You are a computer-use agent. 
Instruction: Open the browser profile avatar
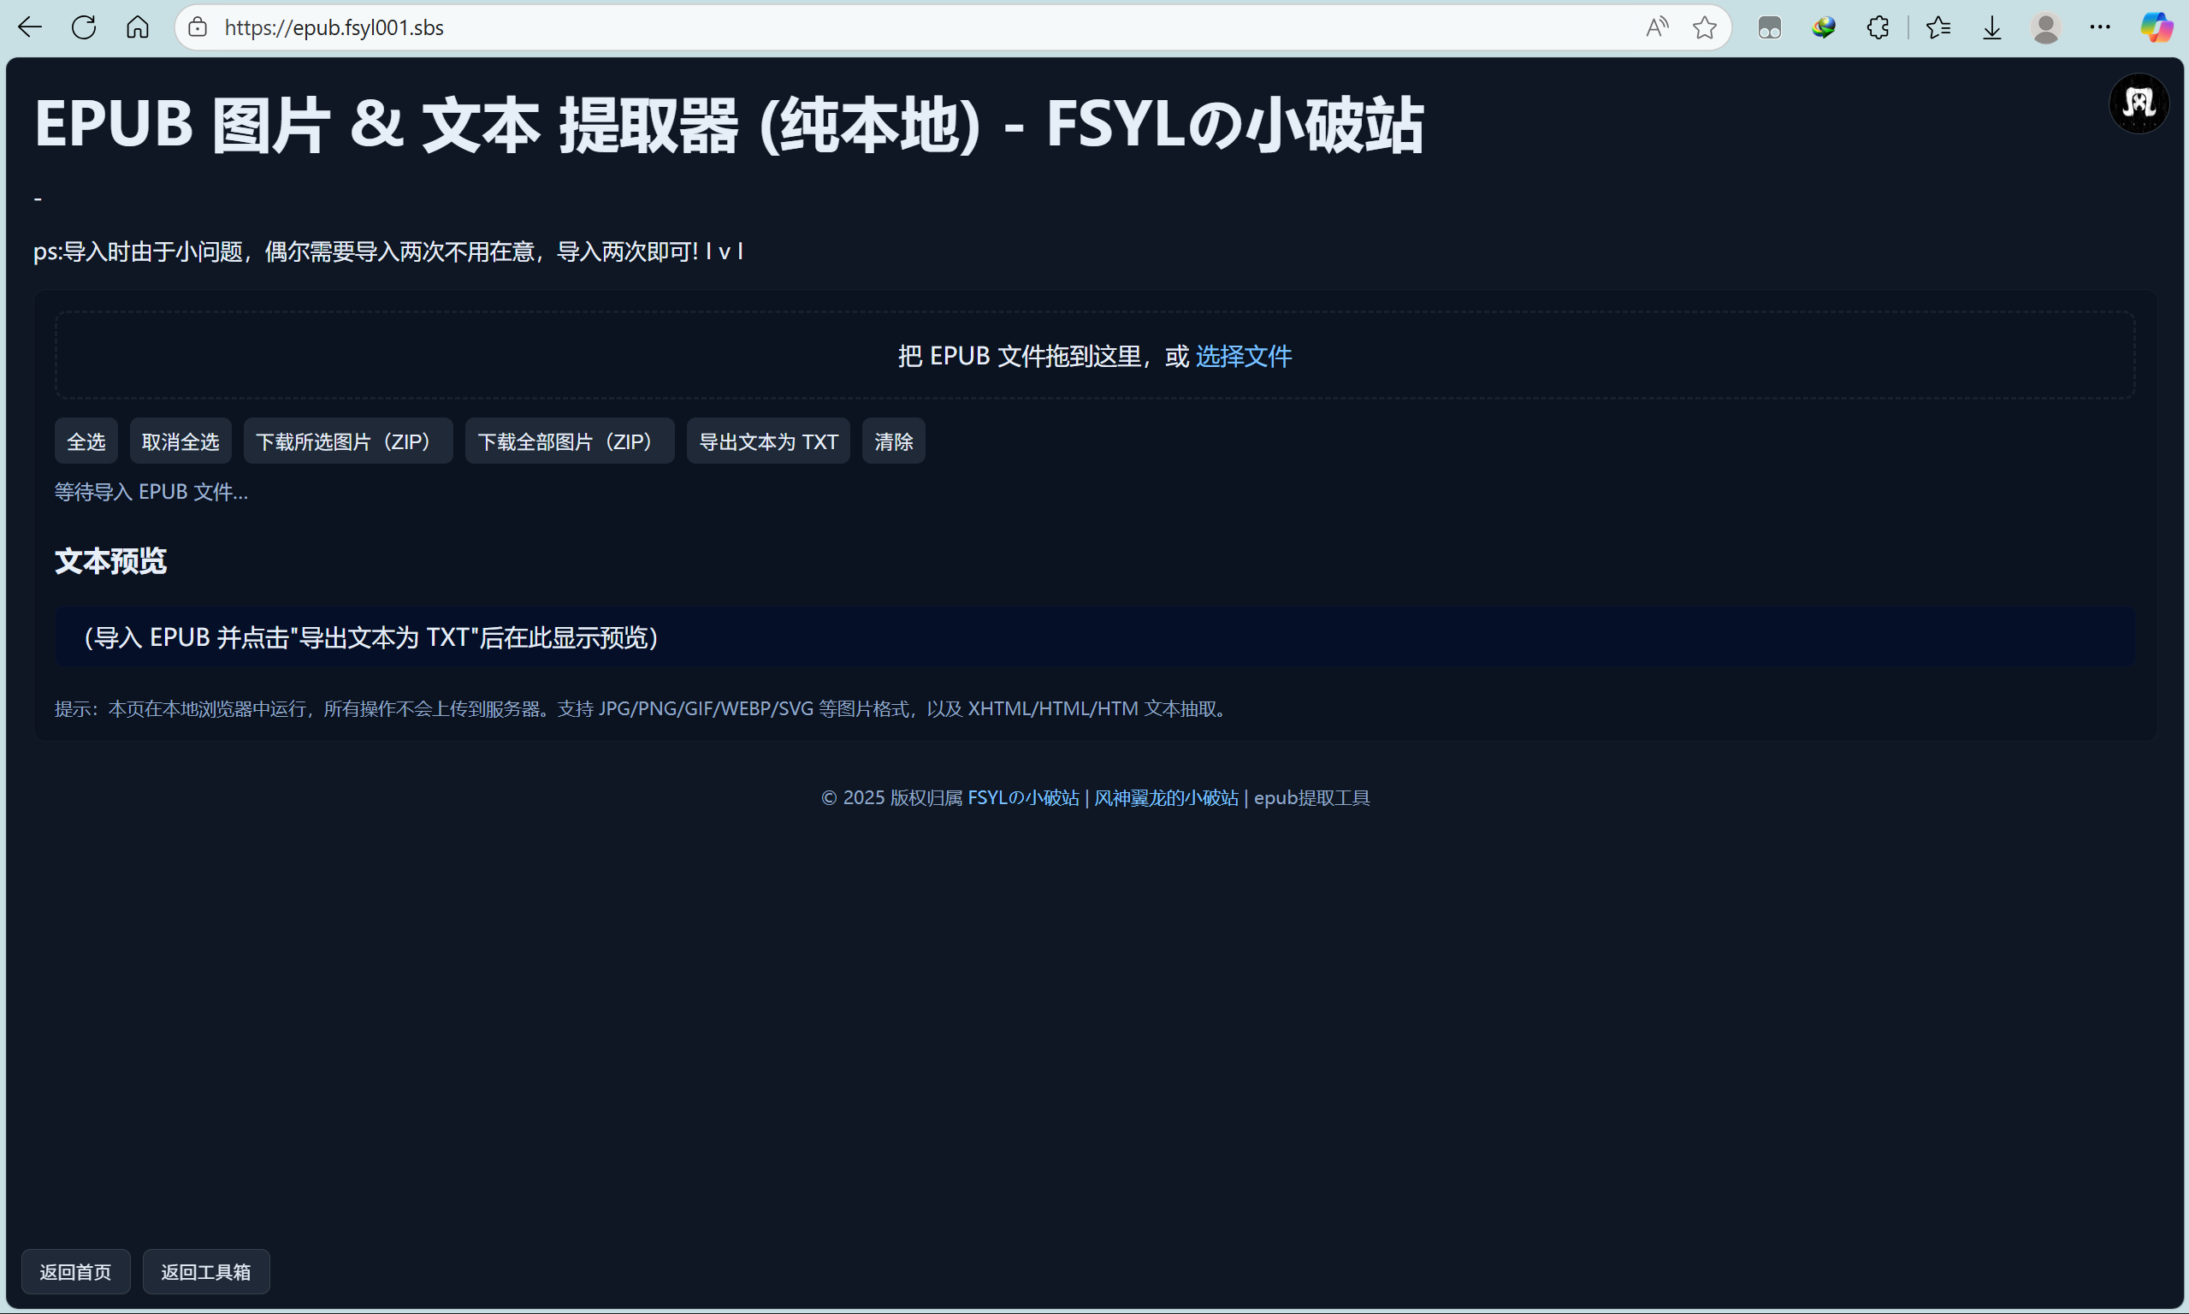pos(2045,27)
